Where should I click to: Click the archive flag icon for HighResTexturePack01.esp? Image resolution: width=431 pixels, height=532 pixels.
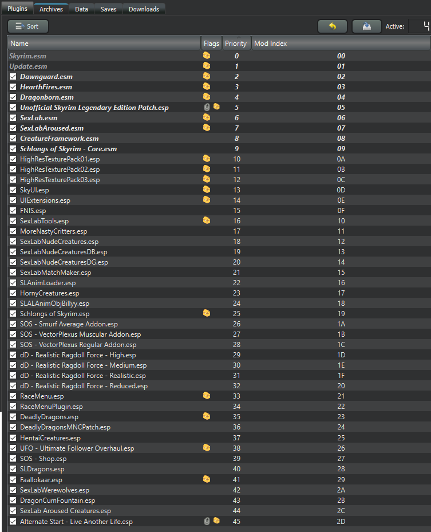click(207, 159)
